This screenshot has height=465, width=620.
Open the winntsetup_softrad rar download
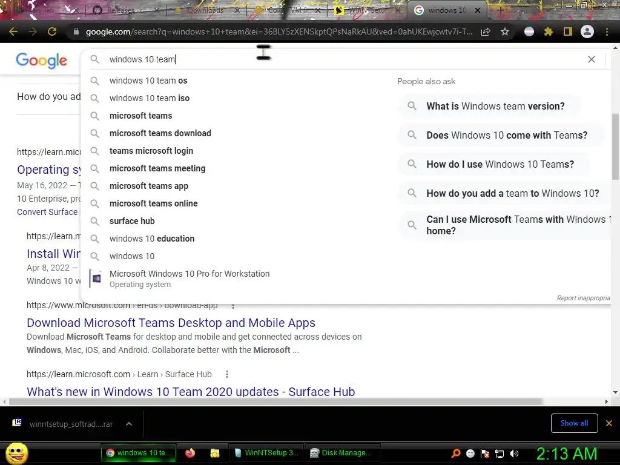(71, 424)
